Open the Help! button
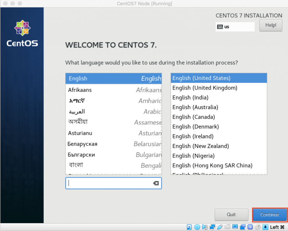Viewport: 288px width, 231px height. 271,25
